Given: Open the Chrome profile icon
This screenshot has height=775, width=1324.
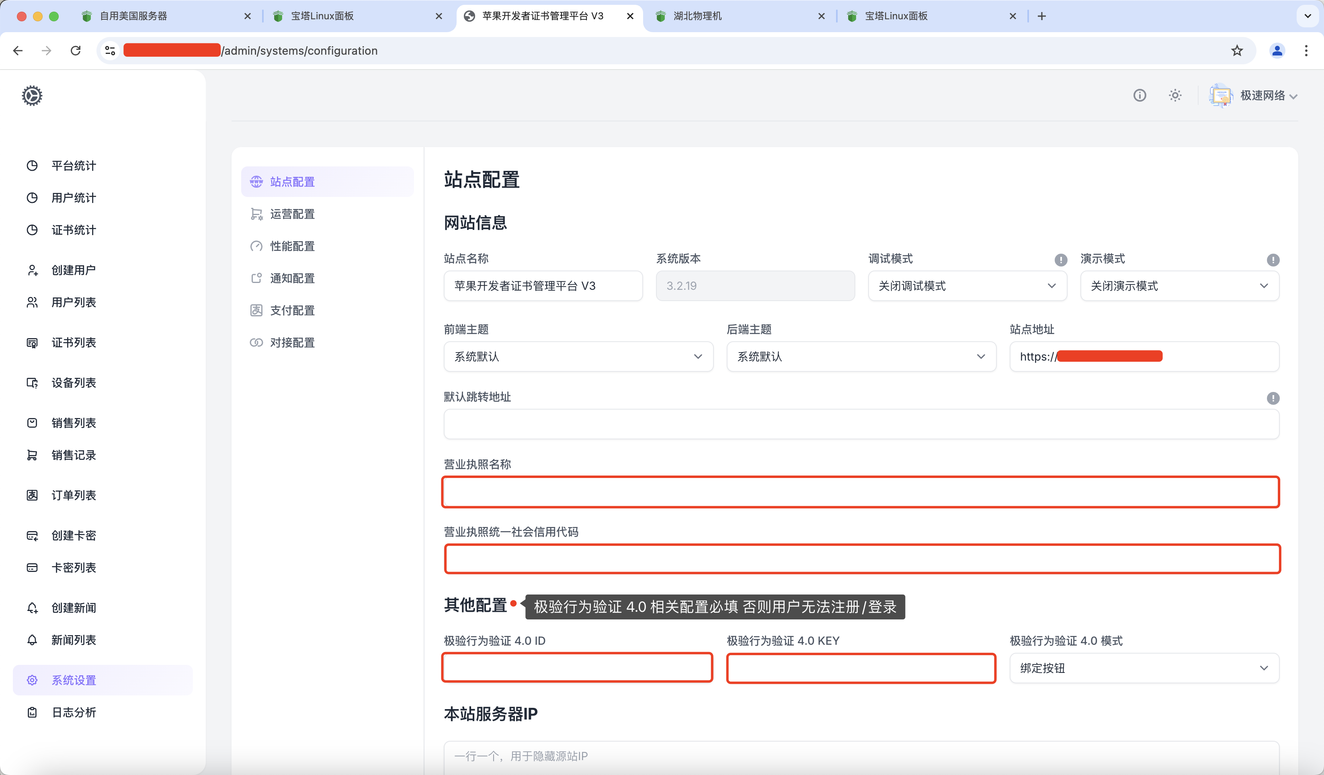Looking at the screenshot, I should (x=1277, y=50).
